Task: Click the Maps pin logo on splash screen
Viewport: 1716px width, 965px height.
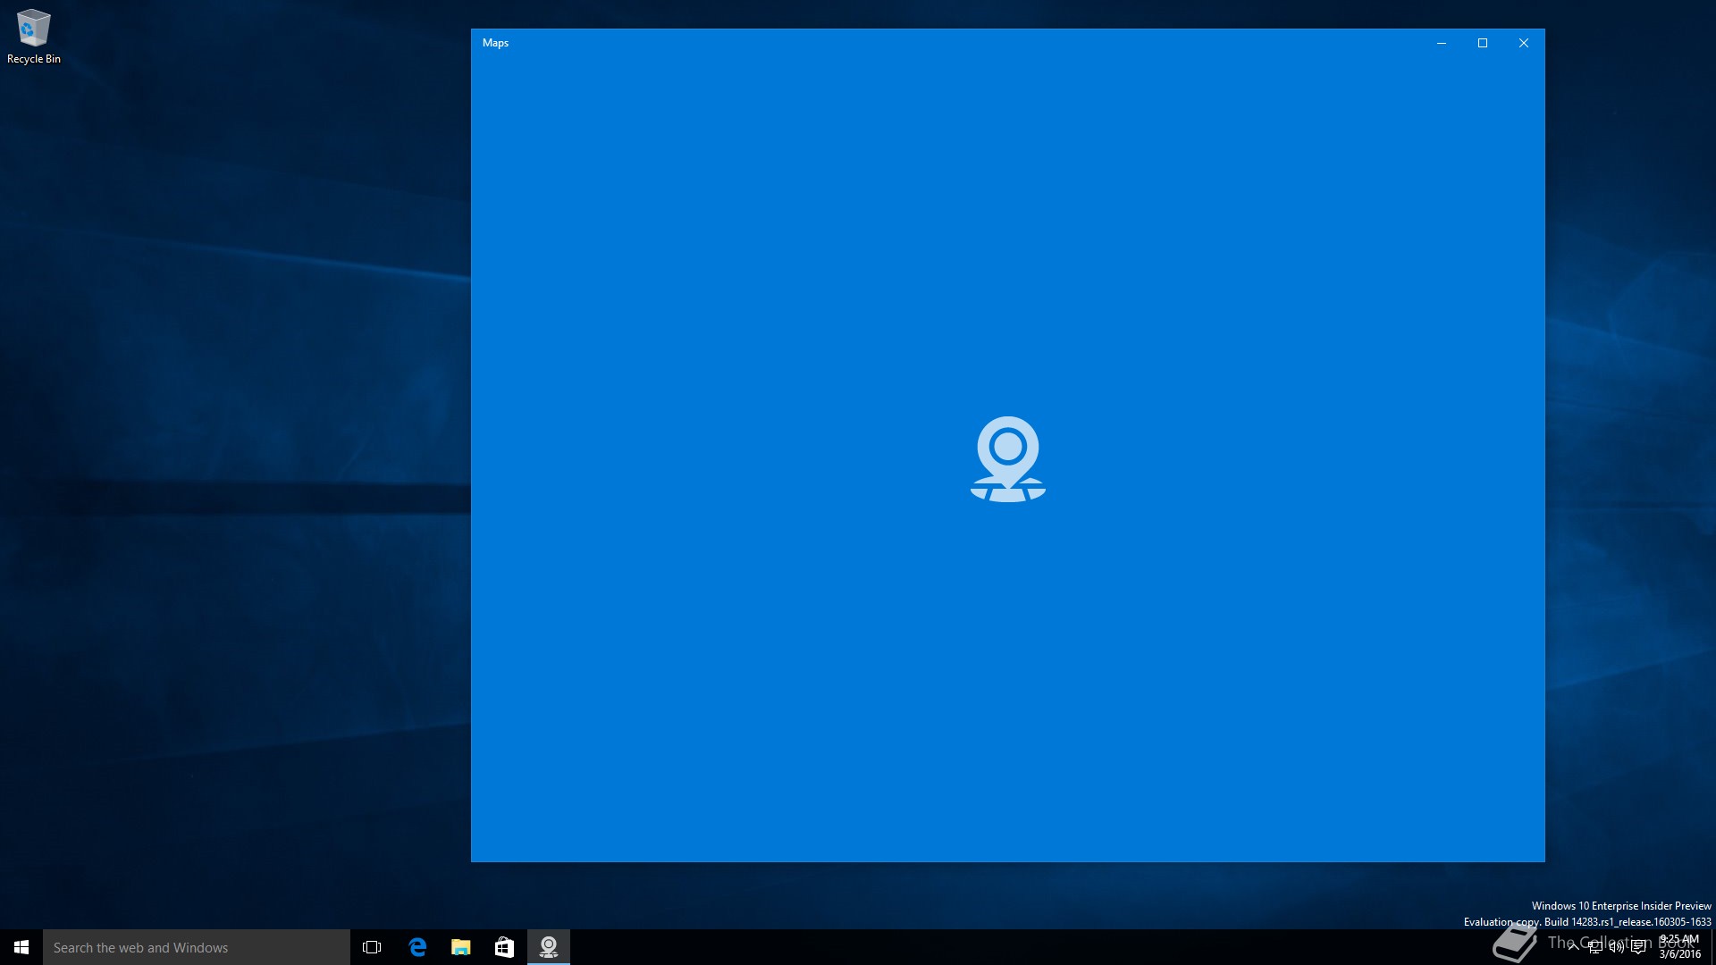Action: (x=1007, y=458)
